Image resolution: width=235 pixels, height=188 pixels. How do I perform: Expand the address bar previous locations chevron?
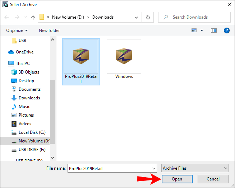(x=136, y=17)
